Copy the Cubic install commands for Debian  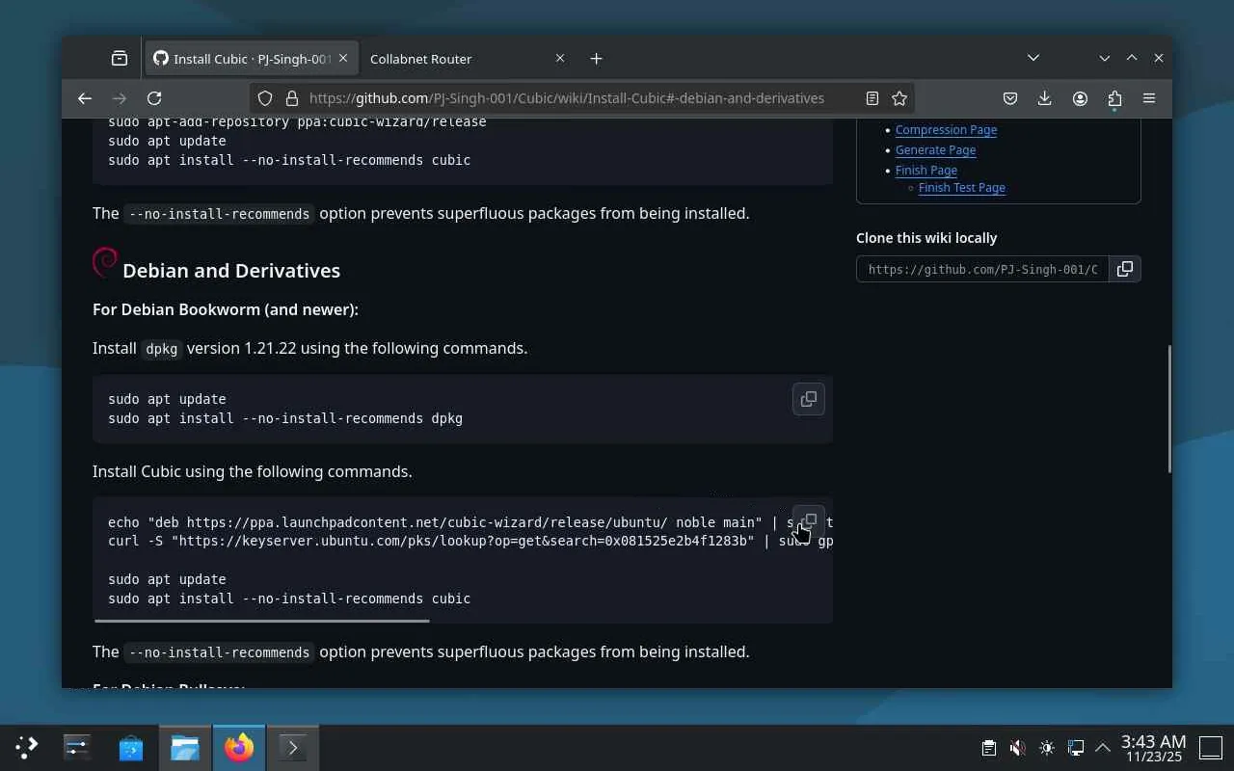point(809,521)
